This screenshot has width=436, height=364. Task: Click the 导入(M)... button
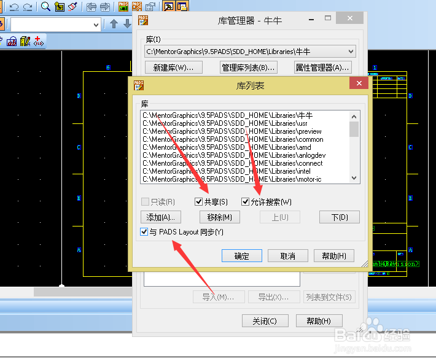219,296
